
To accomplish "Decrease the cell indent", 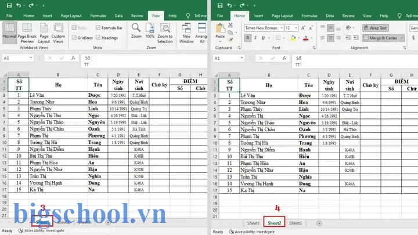I will tap(348, 38).
